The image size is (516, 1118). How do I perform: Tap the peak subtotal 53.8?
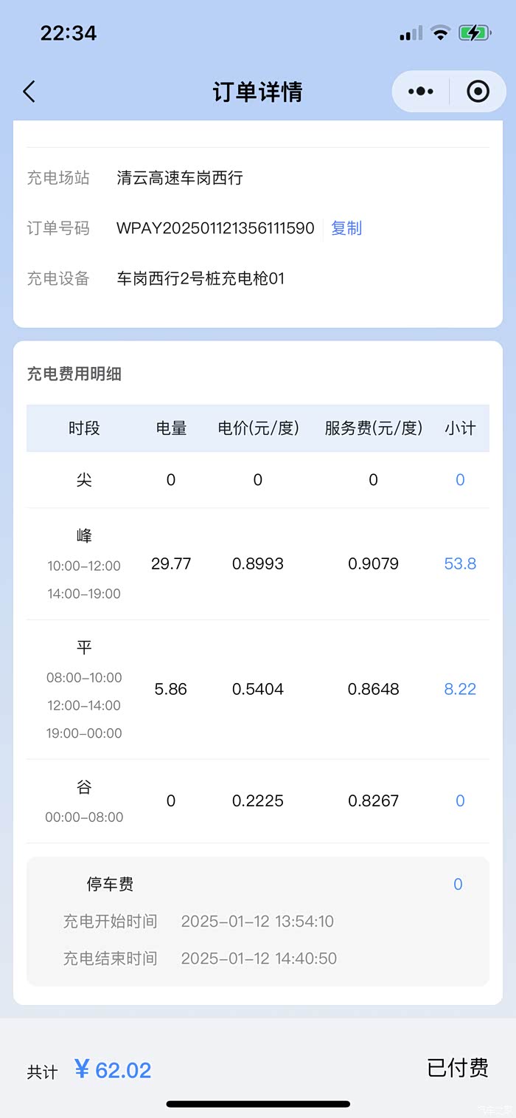click(x=460, y=564)
